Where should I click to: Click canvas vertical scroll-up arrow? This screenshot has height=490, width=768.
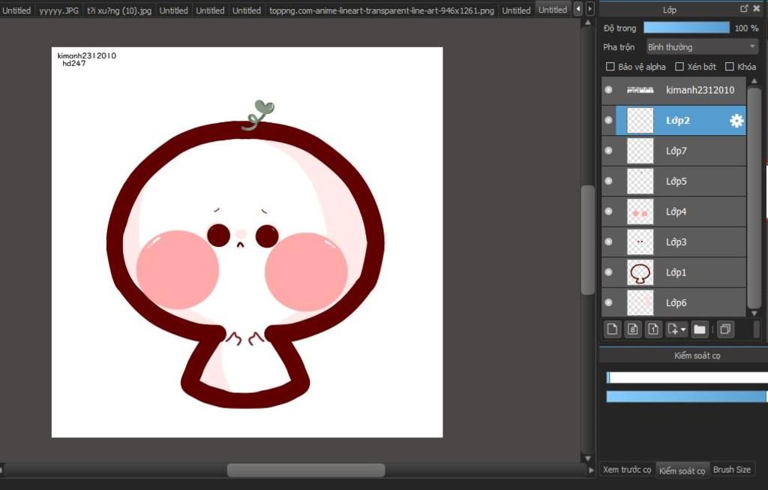coord(588,23)
